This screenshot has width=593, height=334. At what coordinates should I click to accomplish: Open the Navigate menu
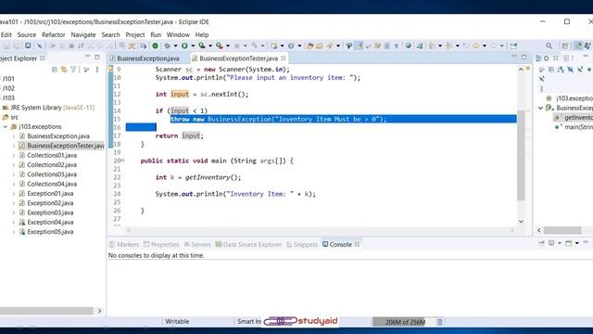[x=83, y=35]
